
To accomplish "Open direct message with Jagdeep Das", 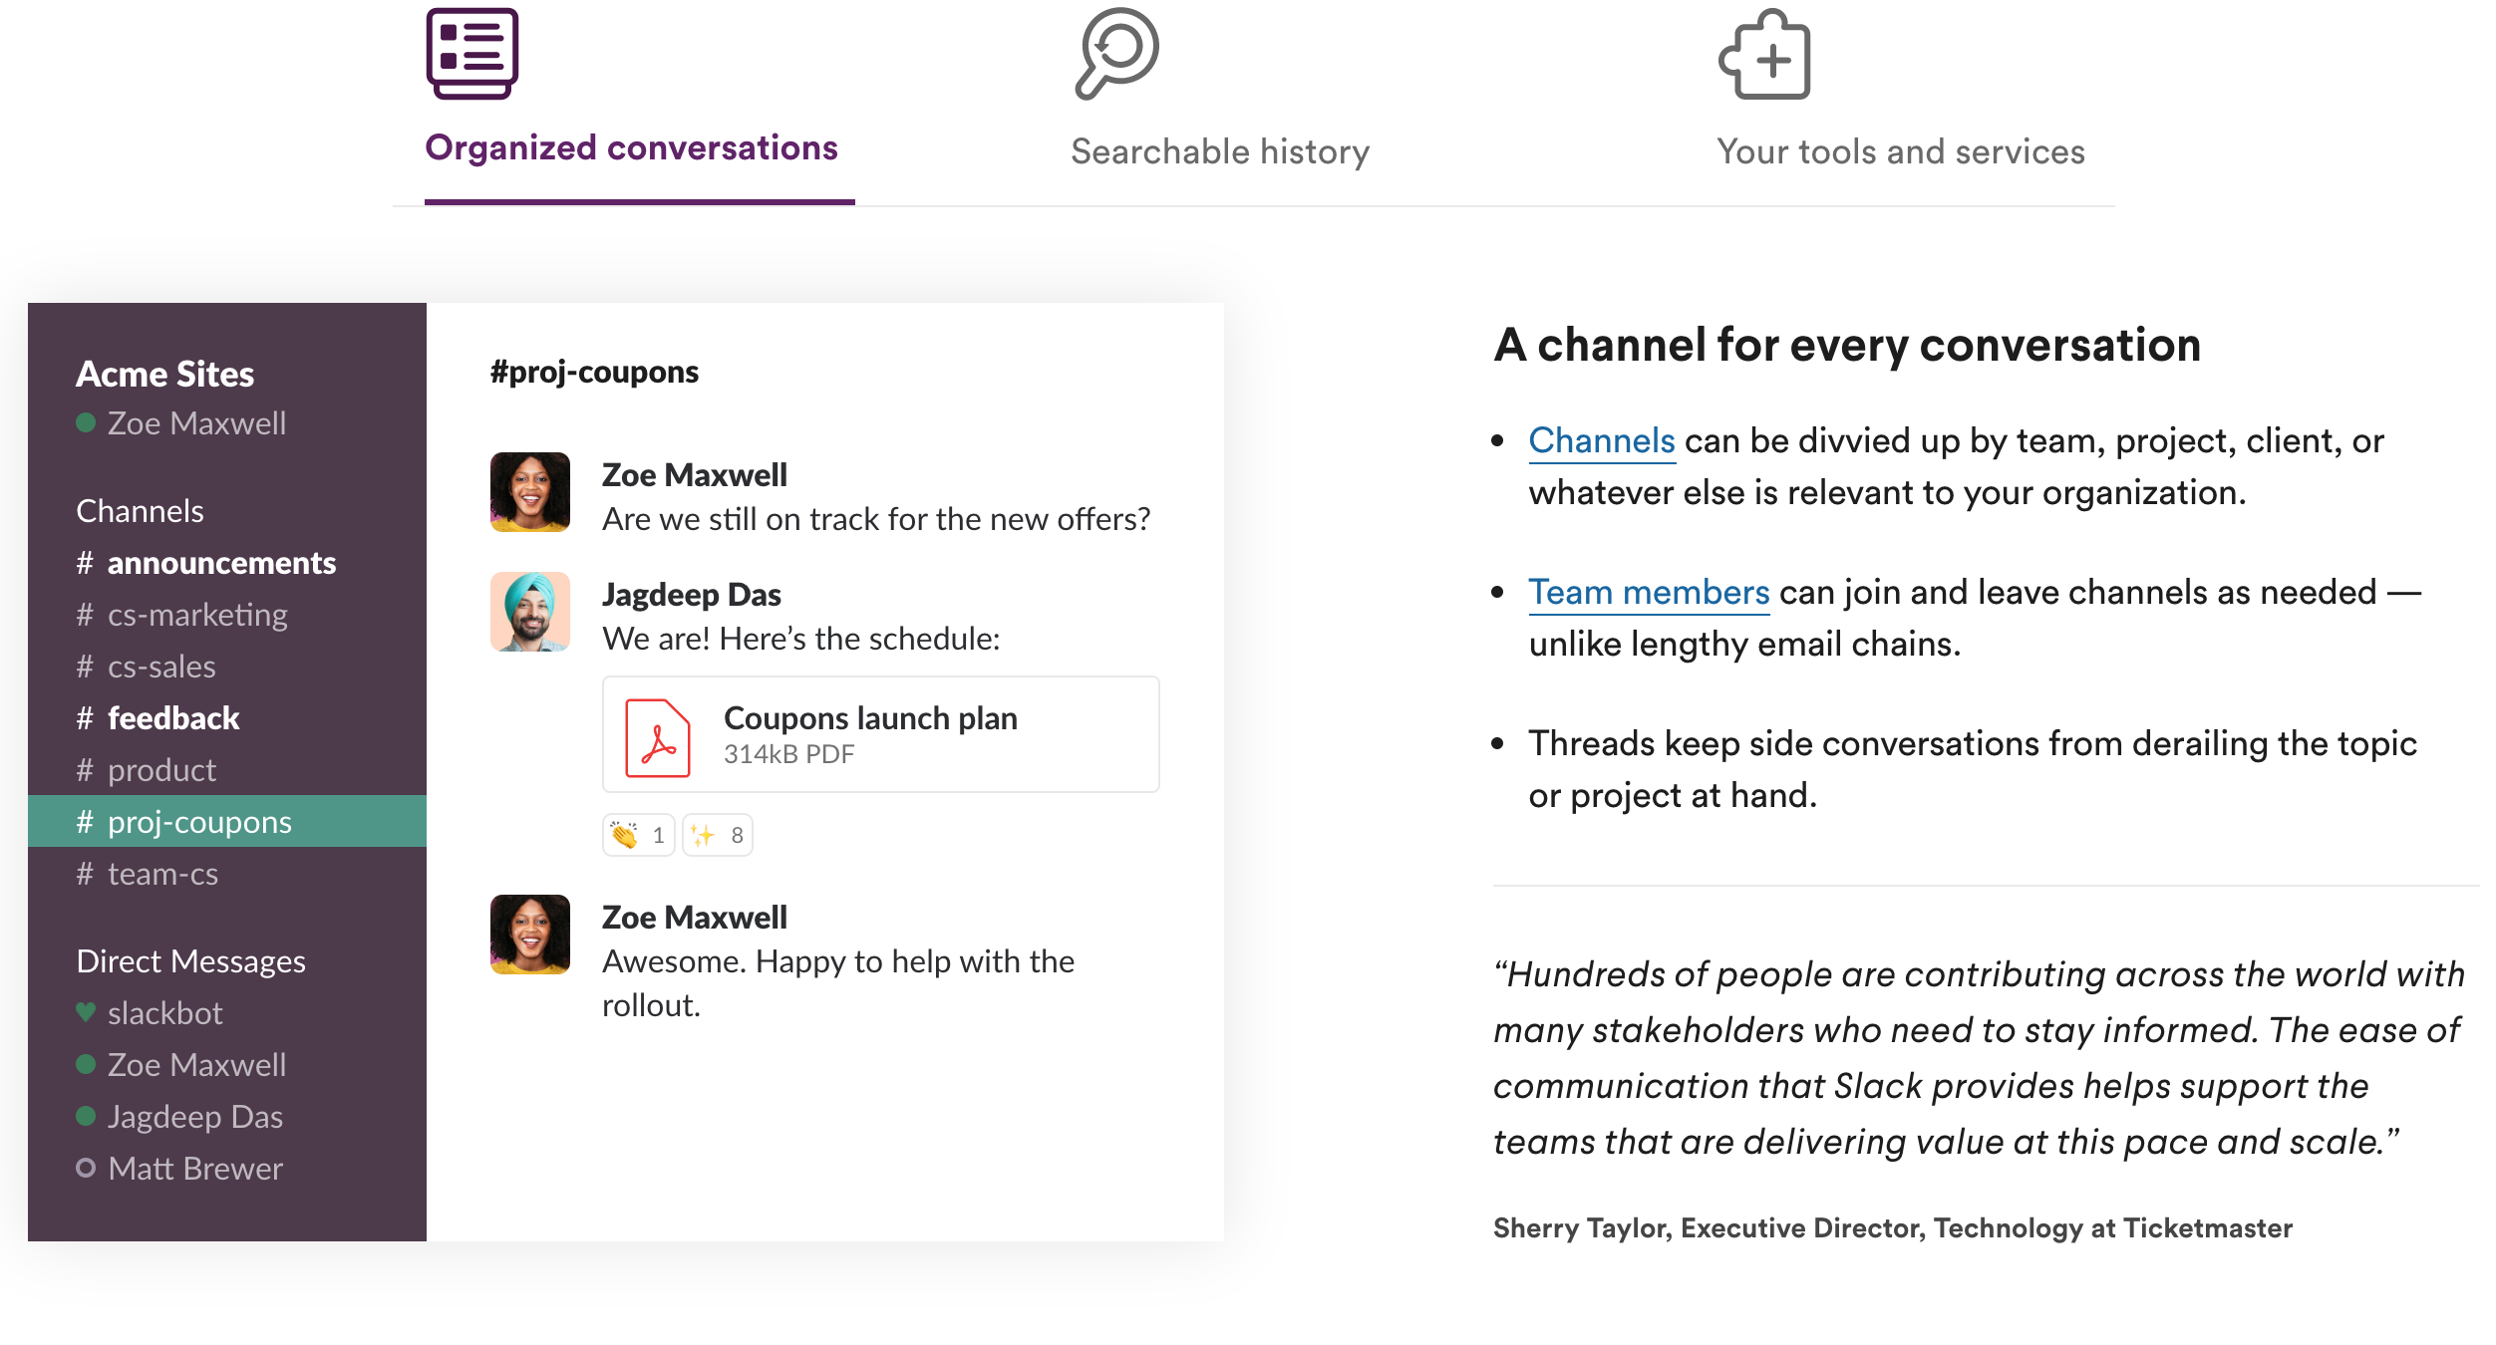I will [x=195, y=1117].
